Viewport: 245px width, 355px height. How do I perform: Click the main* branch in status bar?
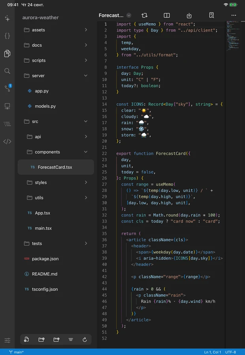(x=19, y=352)
